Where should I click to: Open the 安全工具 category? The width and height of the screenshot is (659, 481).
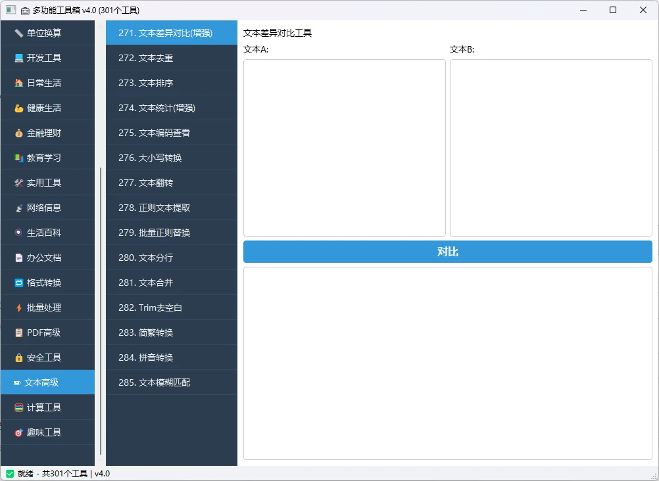(47, 357)
